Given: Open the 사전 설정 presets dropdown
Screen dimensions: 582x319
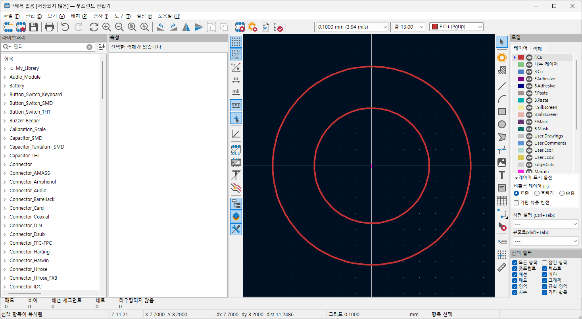Looking at the screenshot, I should pos(546,224).
